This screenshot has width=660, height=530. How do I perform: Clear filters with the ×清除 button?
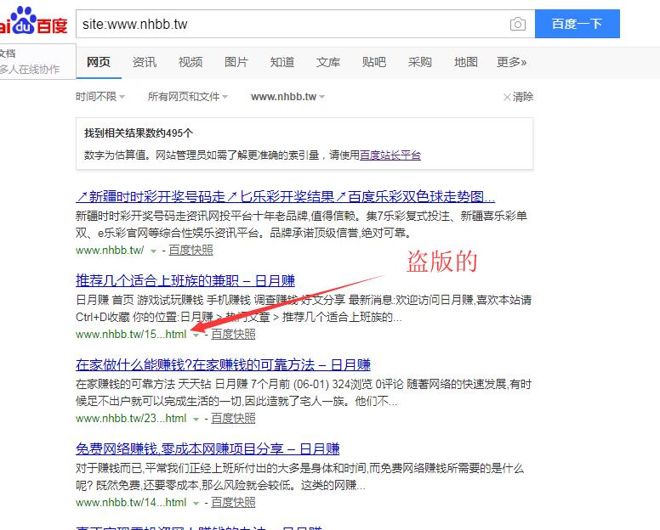tap(518, 97)
